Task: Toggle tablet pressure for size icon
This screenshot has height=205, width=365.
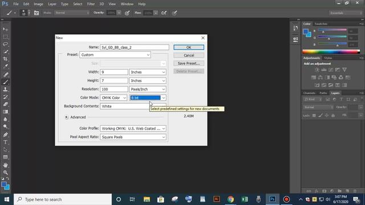Action: 175,13
